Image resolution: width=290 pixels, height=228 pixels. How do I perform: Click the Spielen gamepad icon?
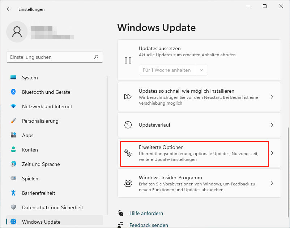(13, 178)
